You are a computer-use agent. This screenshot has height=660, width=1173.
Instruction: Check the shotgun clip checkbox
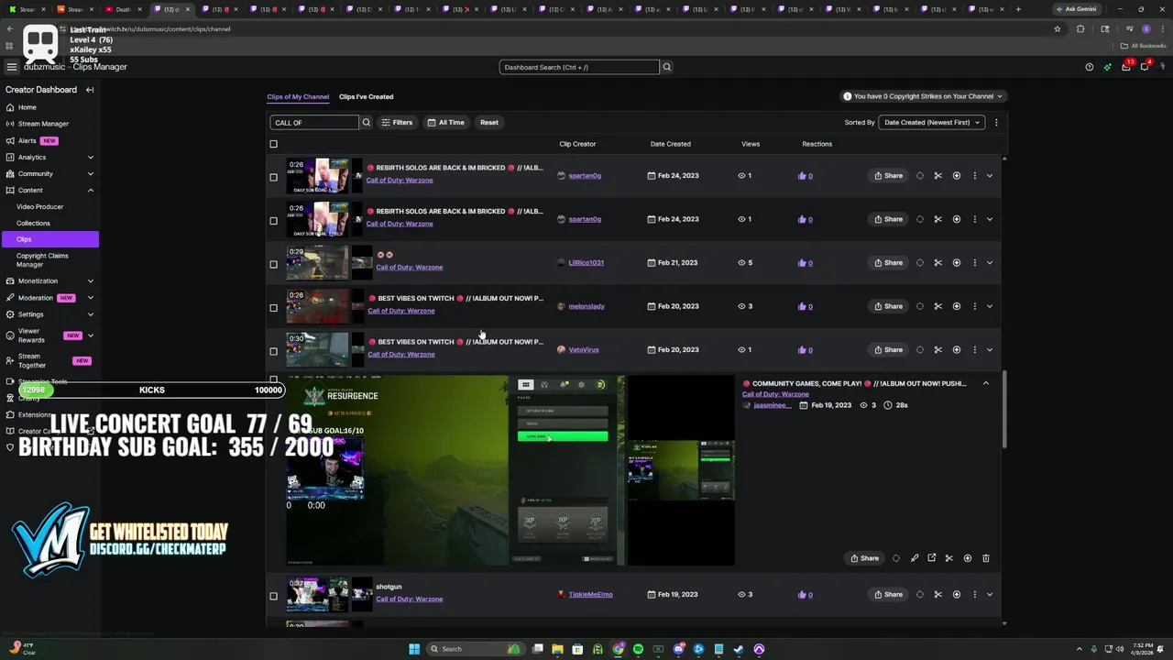coord(273,596)
